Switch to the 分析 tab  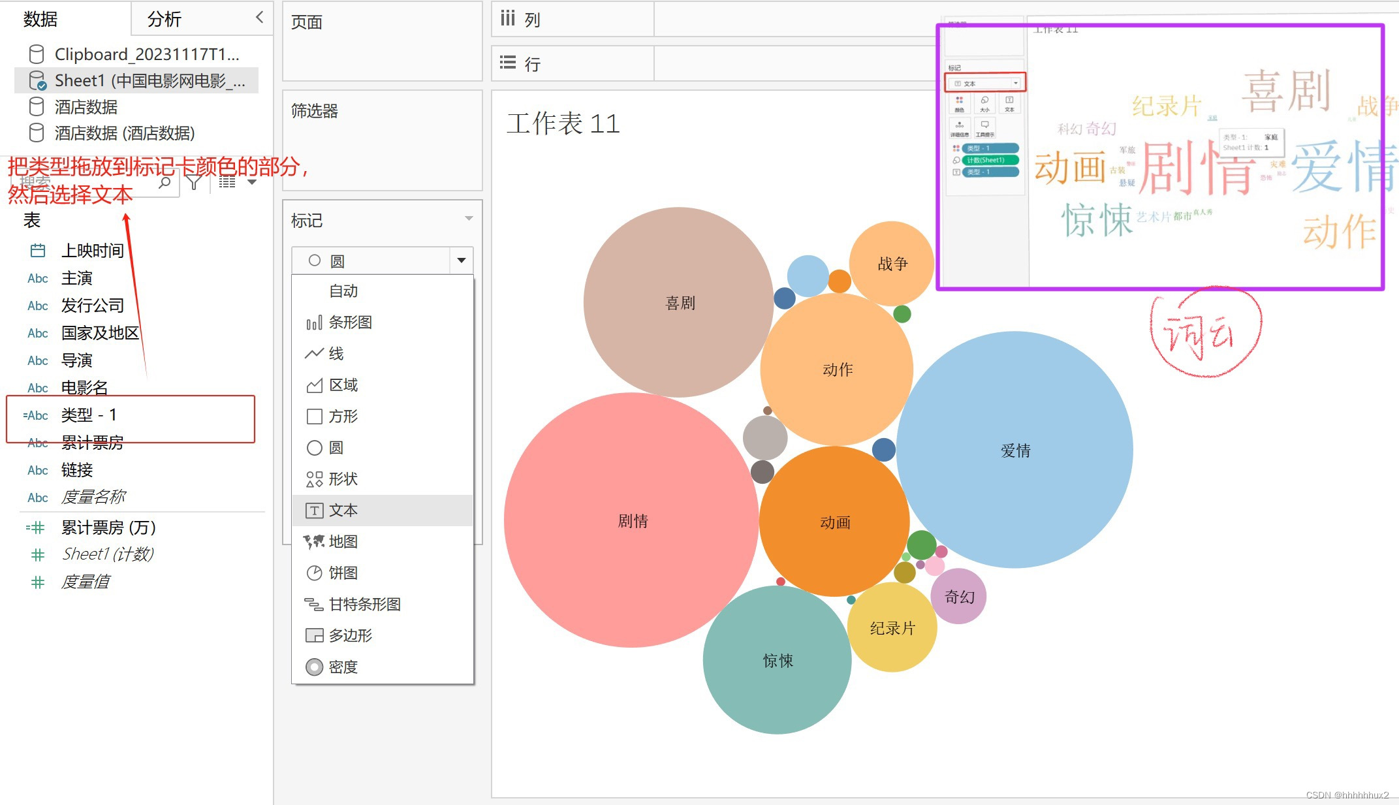(x=165, y=19)
